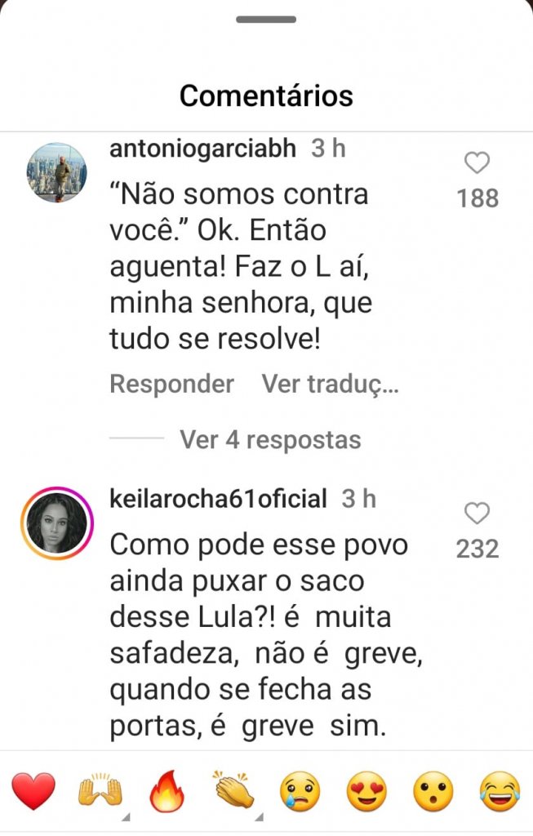The height and width of the screenshot is (836, 533).
Task: Tap the raised hands emoji reaction
Action: (x=100, y=790)
